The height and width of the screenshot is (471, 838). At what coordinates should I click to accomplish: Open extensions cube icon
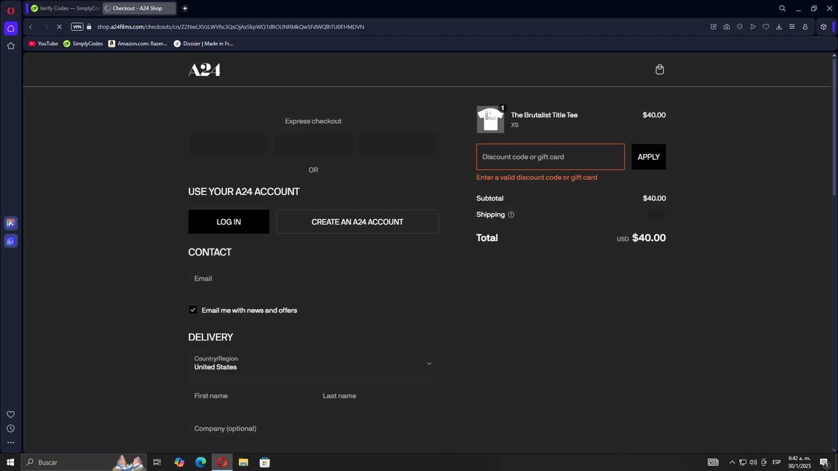coord(823,27)
